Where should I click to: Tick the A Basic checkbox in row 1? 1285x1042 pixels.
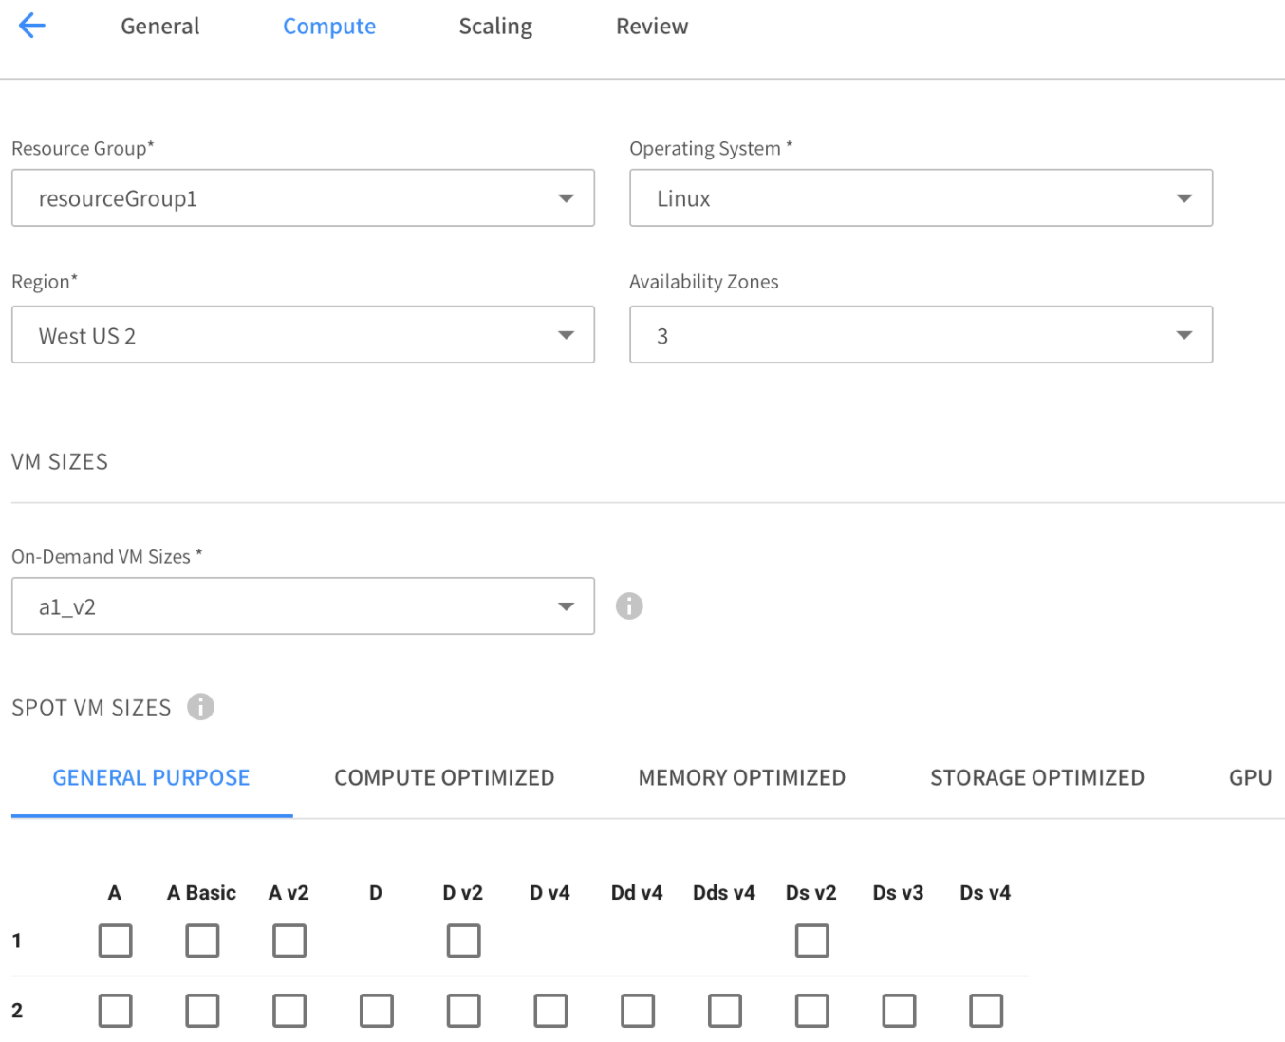(x=202, y=940)
